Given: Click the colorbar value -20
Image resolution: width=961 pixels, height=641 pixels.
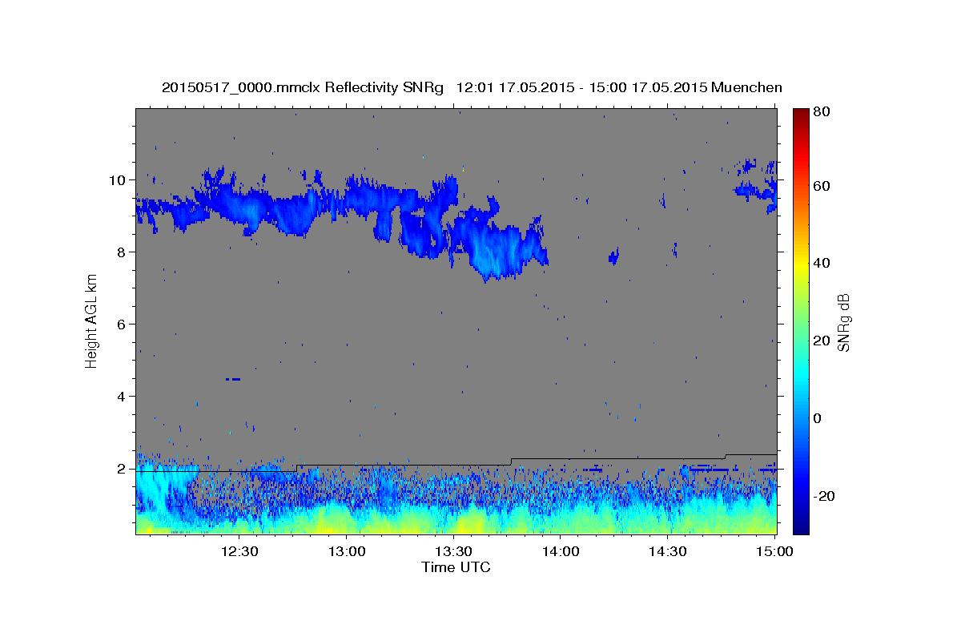Looking at the screenshot, I should pos(823,496).
